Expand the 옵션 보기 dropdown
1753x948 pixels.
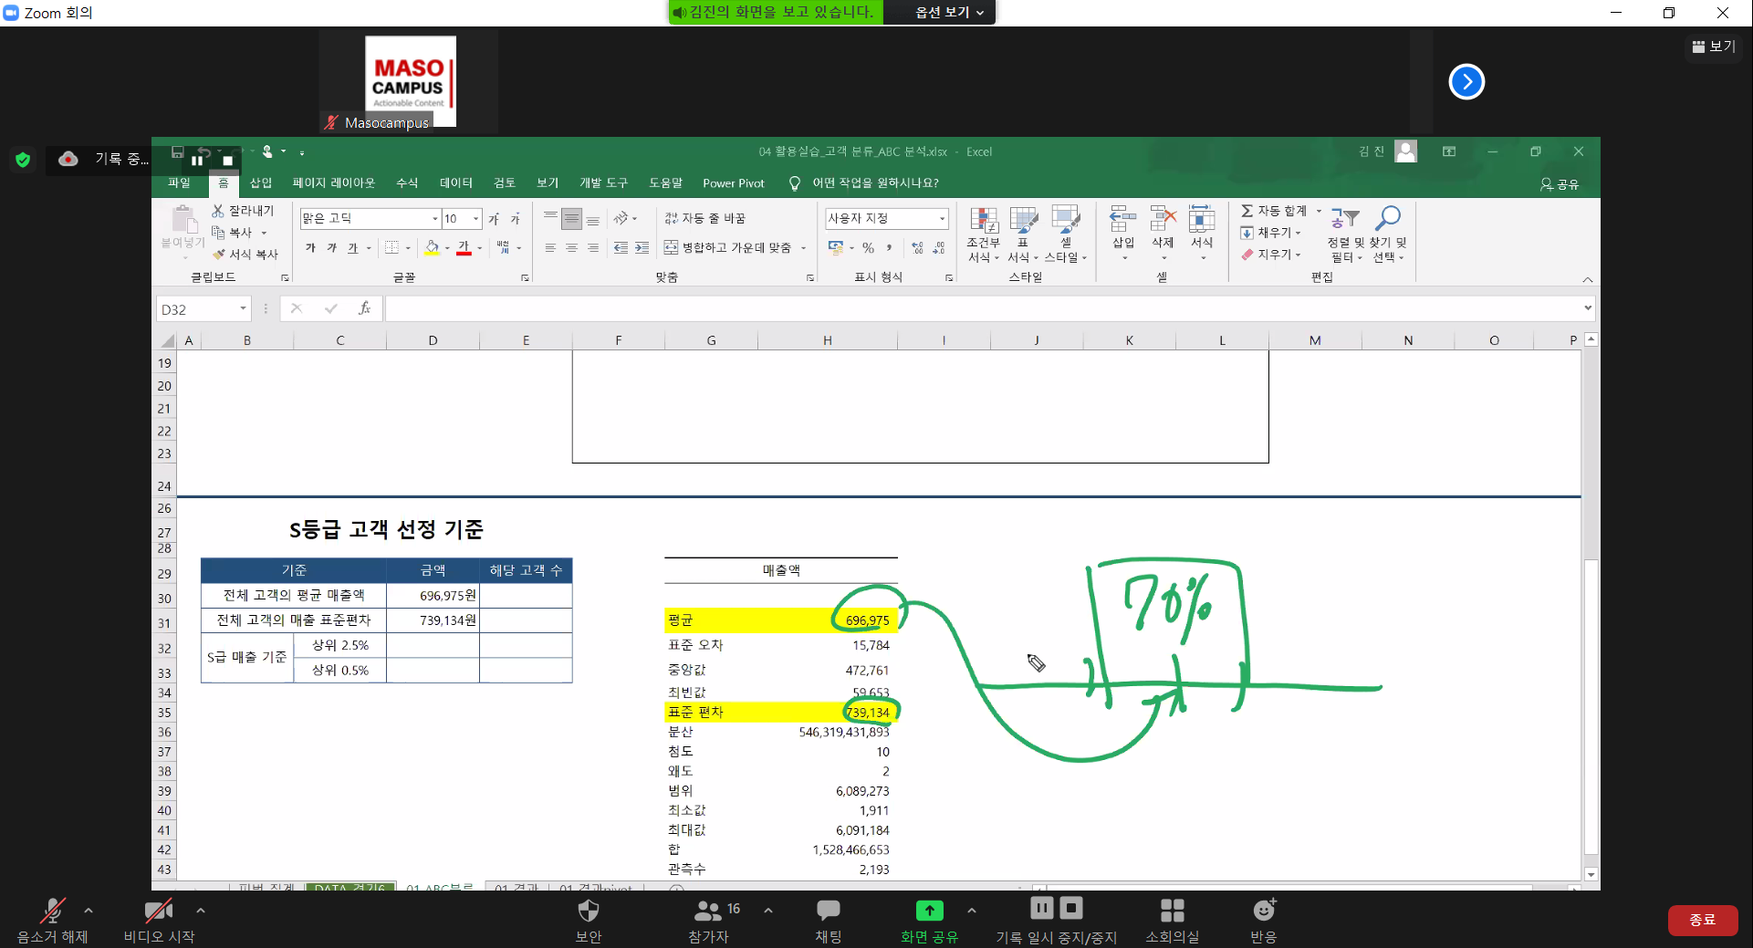(949, 12)
